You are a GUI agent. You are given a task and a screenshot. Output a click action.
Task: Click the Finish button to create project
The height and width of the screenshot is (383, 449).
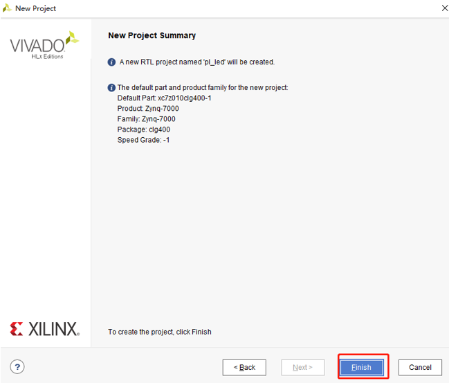[x=362, y=367]
